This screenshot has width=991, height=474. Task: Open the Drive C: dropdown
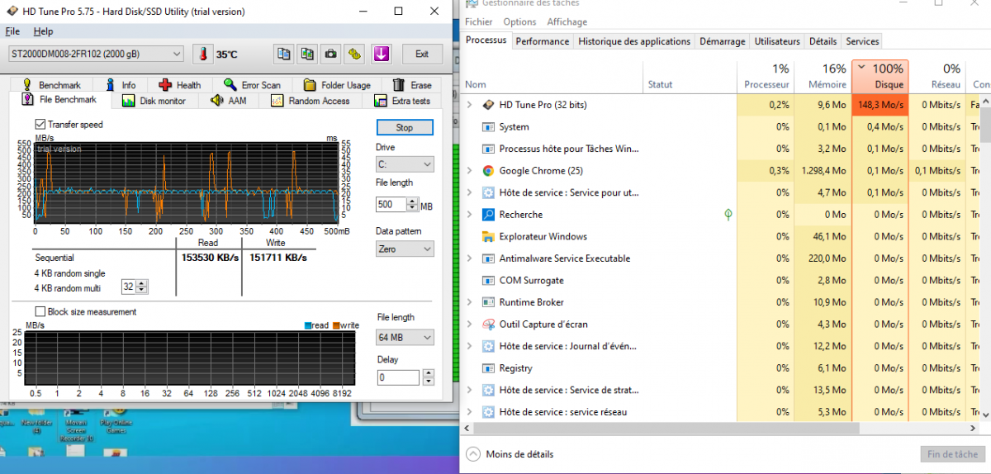[405, 165]
